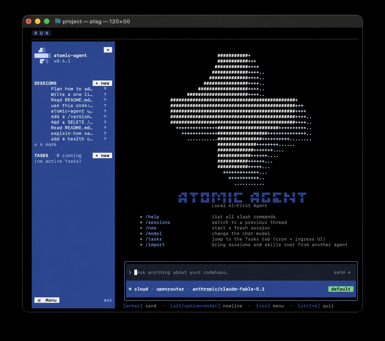Choose the /sessions slash command
The height and width of the screenshot is (341, 385).
158,223
